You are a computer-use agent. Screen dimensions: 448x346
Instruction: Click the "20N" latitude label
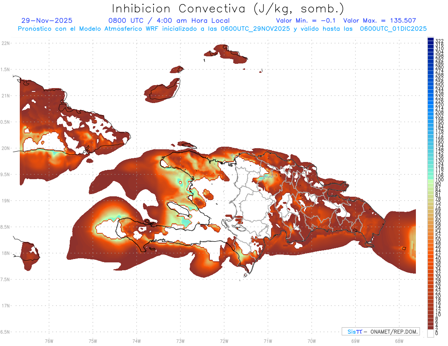[6, 148]
